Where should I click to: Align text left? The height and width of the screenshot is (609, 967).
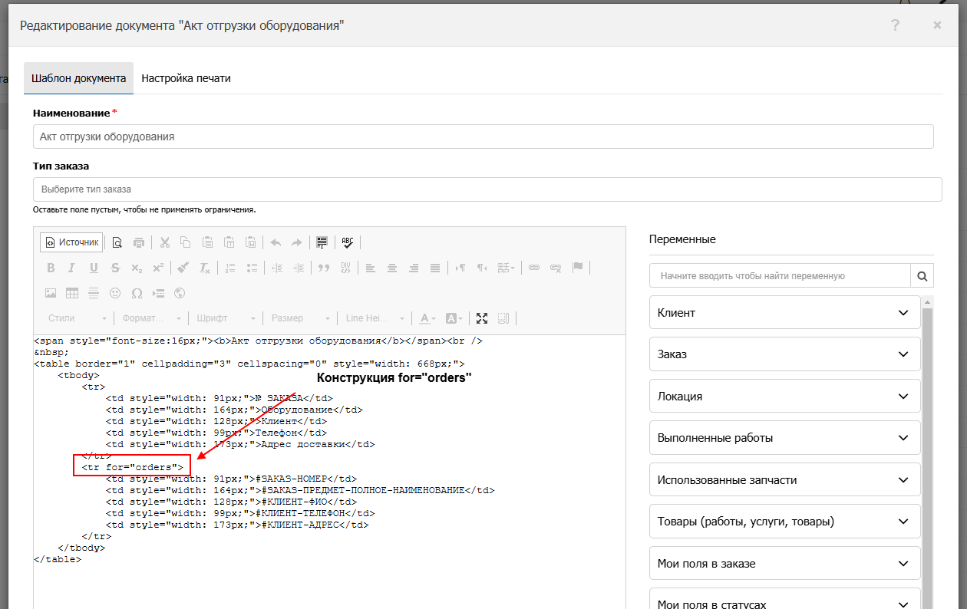371,268
